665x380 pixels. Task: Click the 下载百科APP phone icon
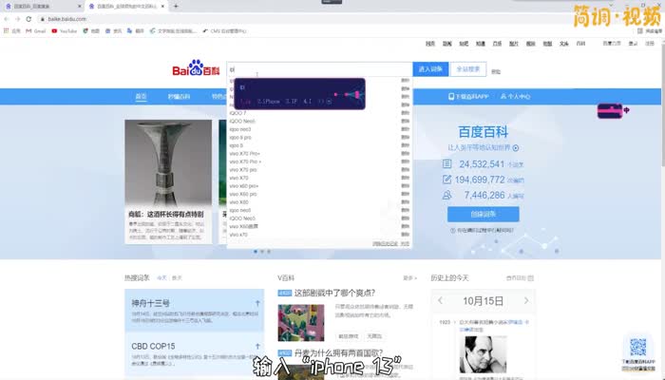coord(451,97)
